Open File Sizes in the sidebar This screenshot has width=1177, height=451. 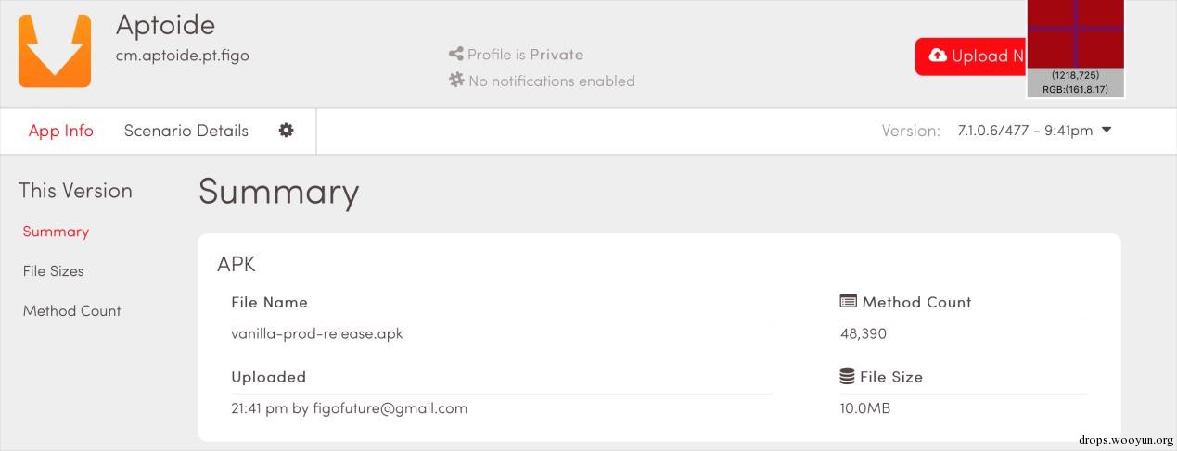pos(54,271)
